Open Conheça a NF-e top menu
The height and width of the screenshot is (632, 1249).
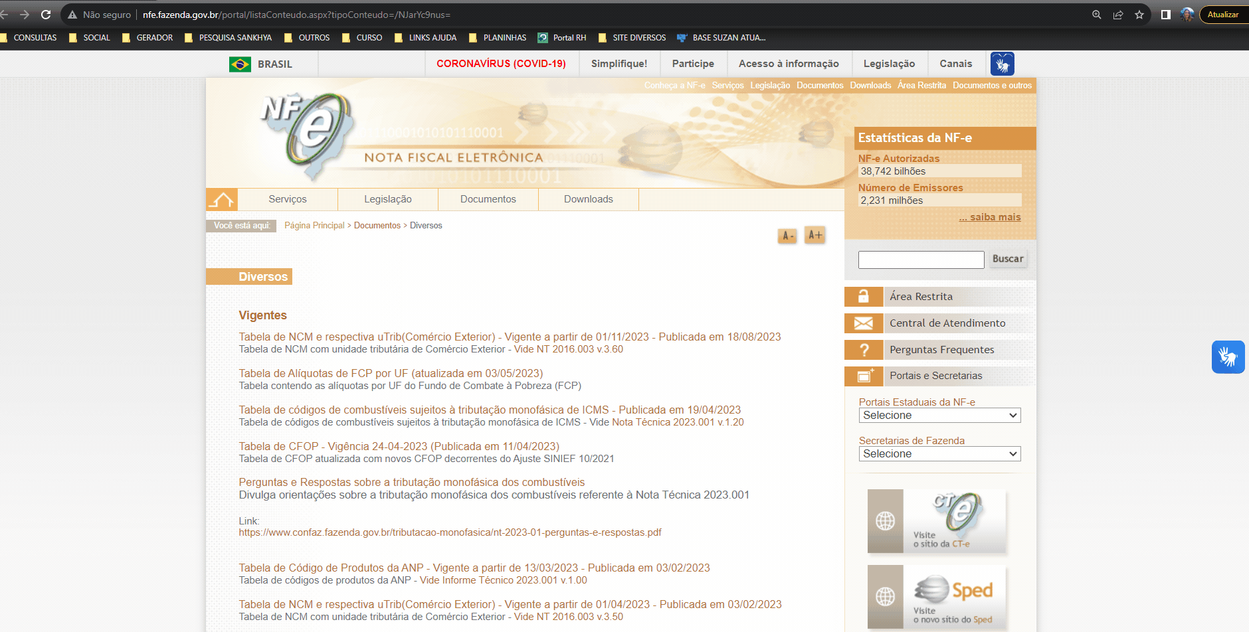674,86
